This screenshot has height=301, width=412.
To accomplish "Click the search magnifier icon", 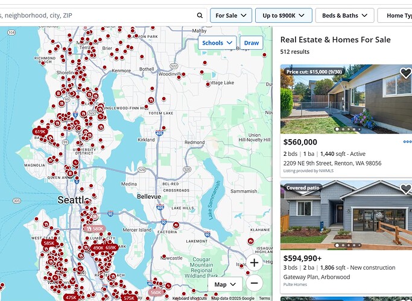I will click(200, 15).
